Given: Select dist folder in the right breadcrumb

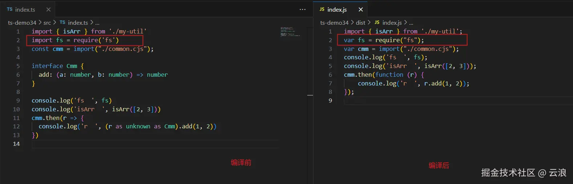Looking at the screenshot, I should click(x=361, y=23).
